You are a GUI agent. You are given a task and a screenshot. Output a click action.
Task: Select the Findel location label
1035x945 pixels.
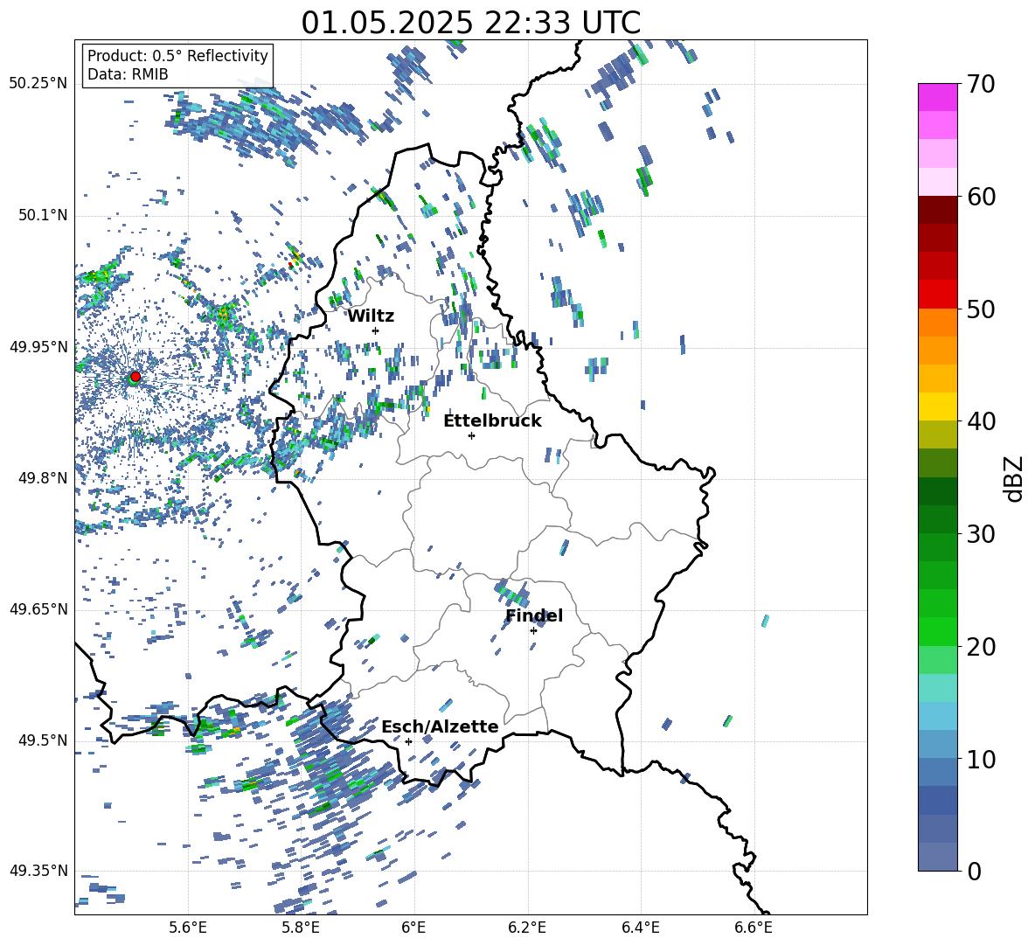[534, 615]
